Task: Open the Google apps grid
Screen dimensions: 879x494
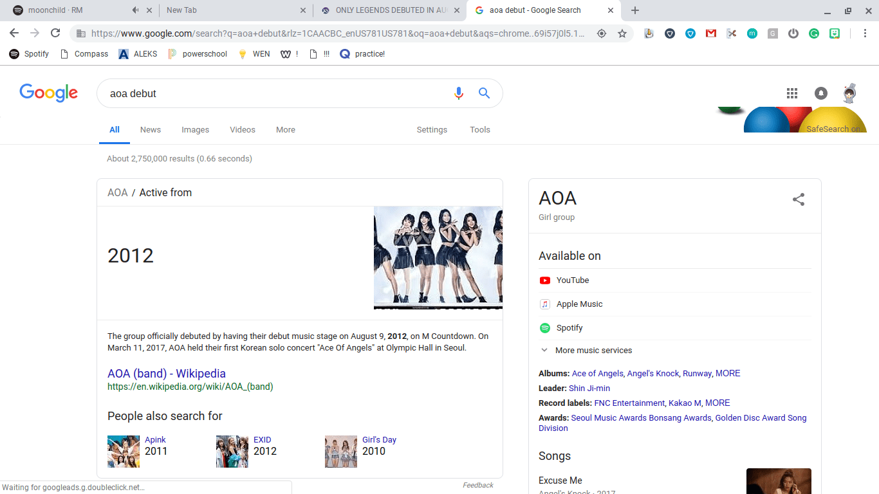Action: pyautogui.click(x=792, y=93)
